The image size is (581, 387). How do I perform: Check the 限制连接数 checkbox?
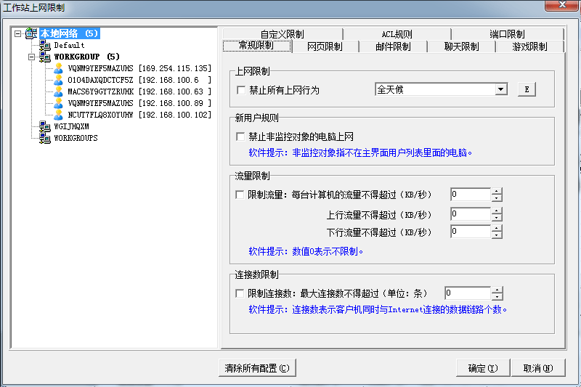[x=240, y=293]
